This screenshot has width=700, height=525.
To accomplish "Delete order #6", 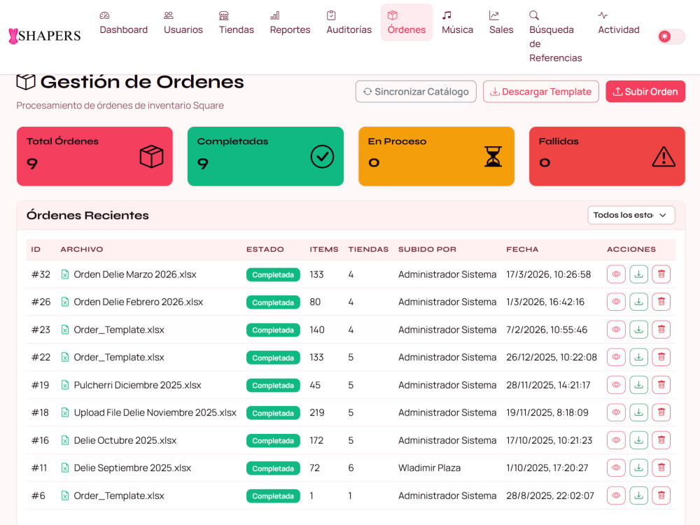I will tap(661, 496).
